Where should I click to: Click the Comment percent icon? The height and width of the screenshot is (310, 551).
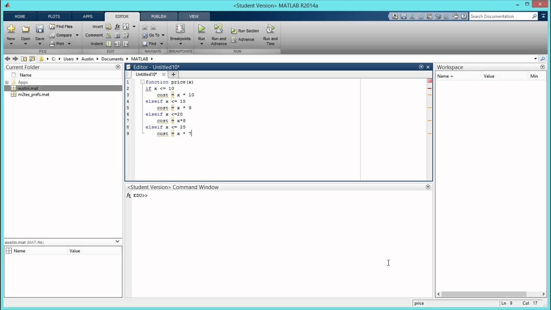[x=108, y=35]
